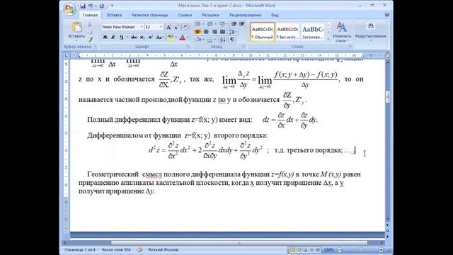Switch to Вид tab

click(275, 15)
